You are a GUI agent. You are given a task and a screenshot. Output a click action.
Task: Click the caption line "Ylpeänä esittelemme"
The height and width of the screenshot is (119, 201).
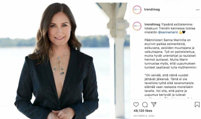point(178,23)
